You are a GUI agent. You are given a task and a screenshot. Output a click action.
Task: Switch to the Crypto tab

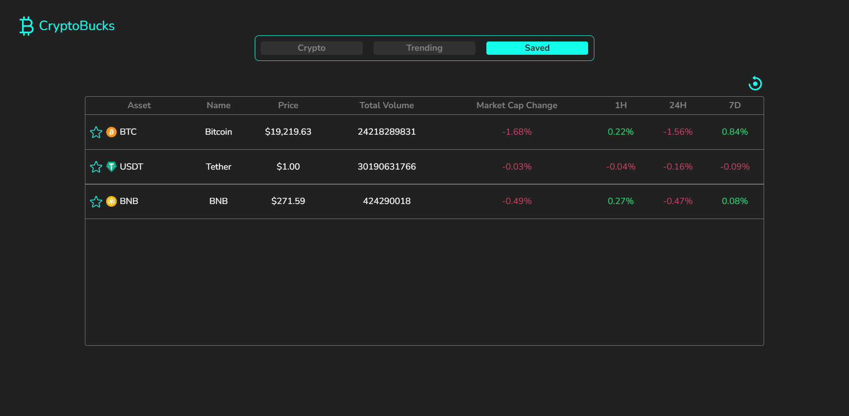pos(311,48)
